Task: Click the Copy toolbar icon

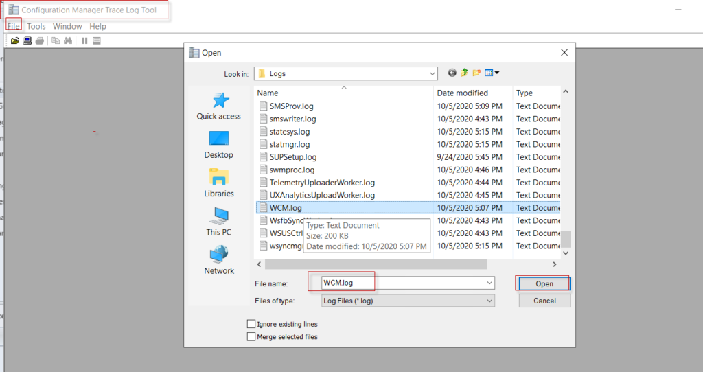Action: (56, 40)
